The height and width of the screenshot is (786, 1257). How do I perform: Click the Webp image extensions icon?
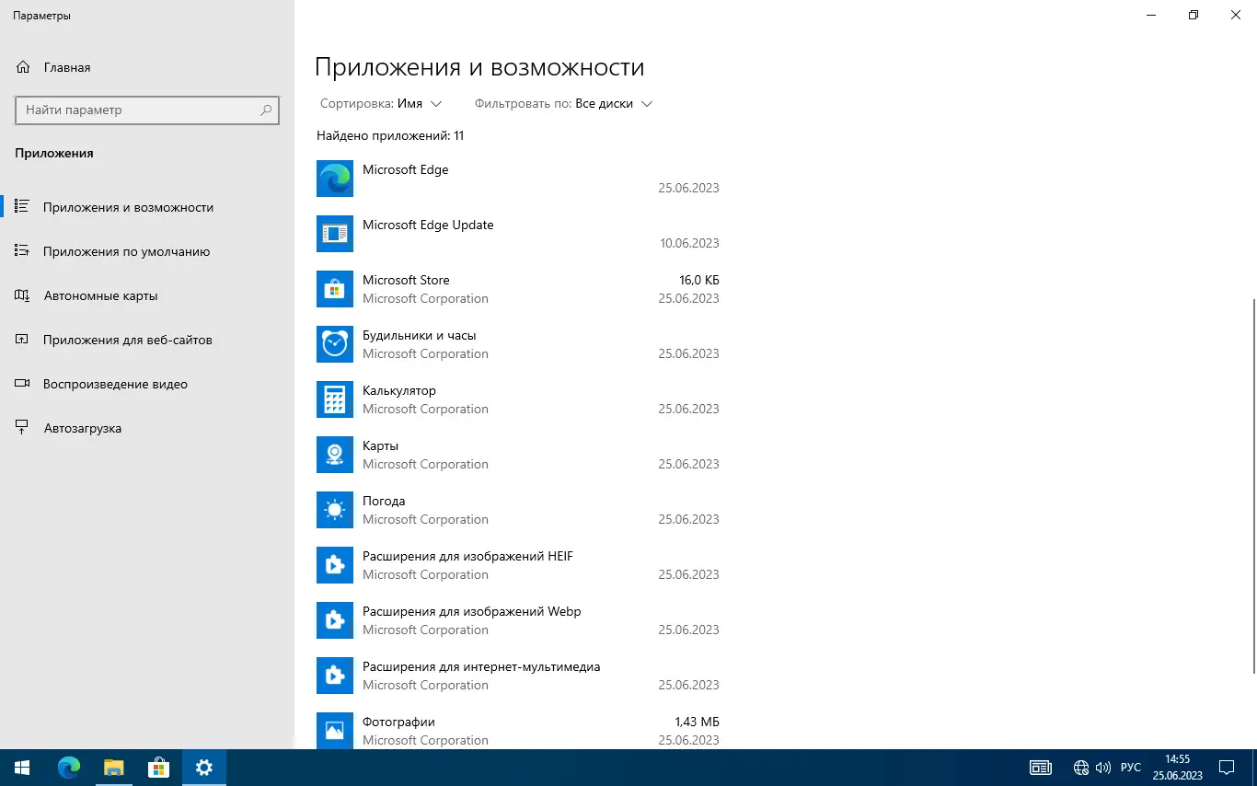(335, 620)
